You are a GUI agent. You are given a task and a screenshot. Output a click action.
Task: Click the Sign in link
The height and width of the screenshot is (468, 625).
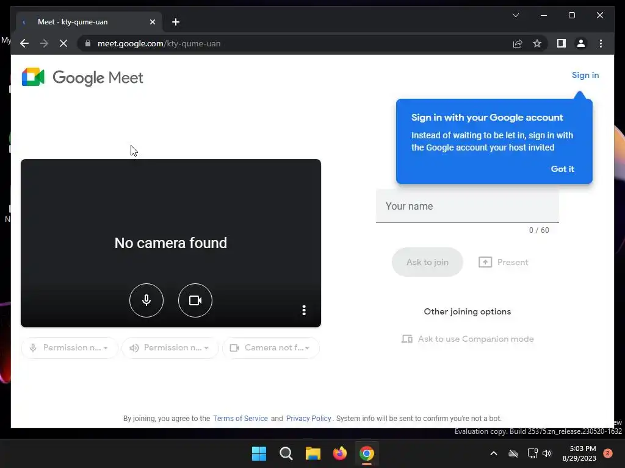tap(585, 75)
